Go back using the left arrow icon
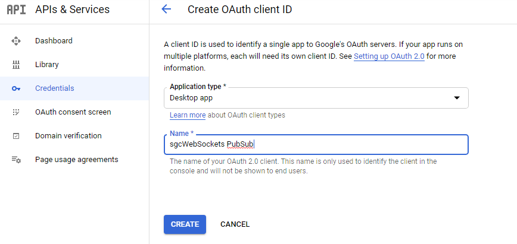 tap(166, 9)
